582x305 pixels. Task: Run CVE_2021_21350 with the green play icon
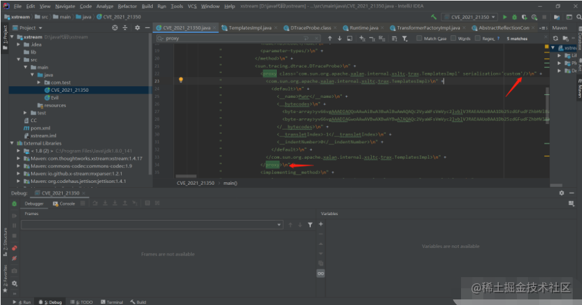tap(505, 17)
